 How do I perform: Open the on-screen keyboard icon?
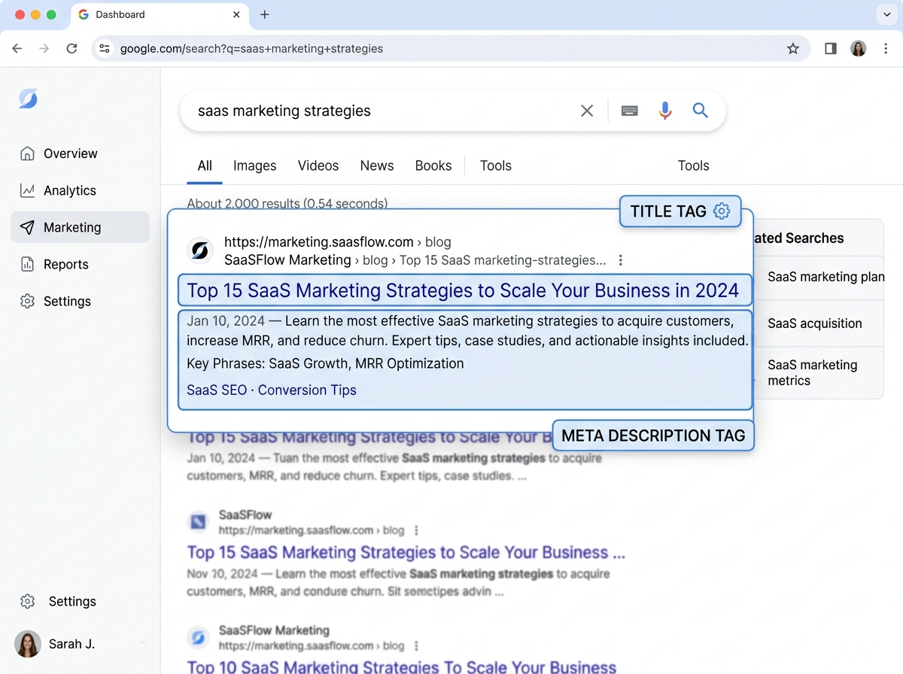tap(630, 111)
